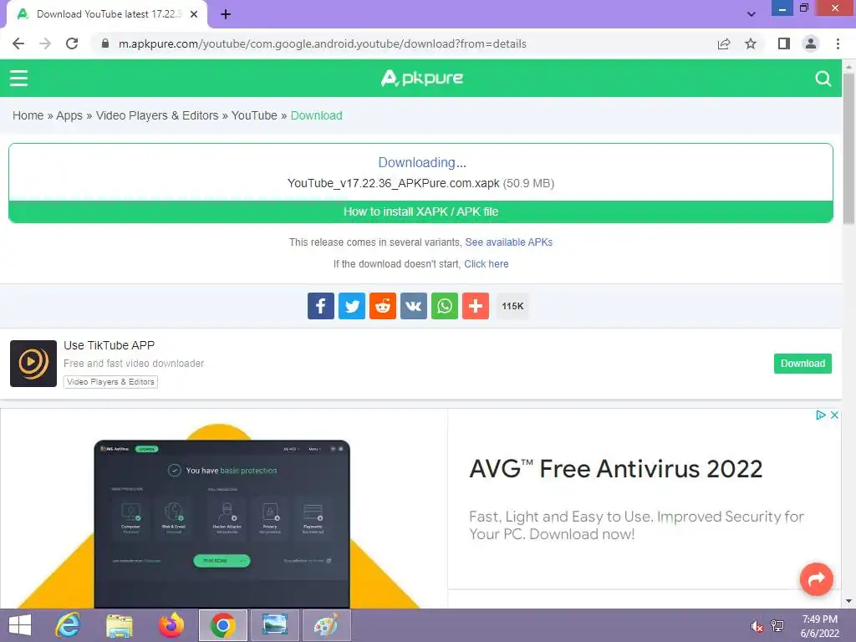
Task: Launch Firefox from taskbar
Action: coord(171,625)
